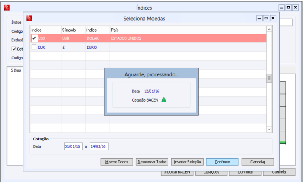Click the processing date 12/01/16
This screenshot has width=303, height=182.
click(x=151, y=91)
